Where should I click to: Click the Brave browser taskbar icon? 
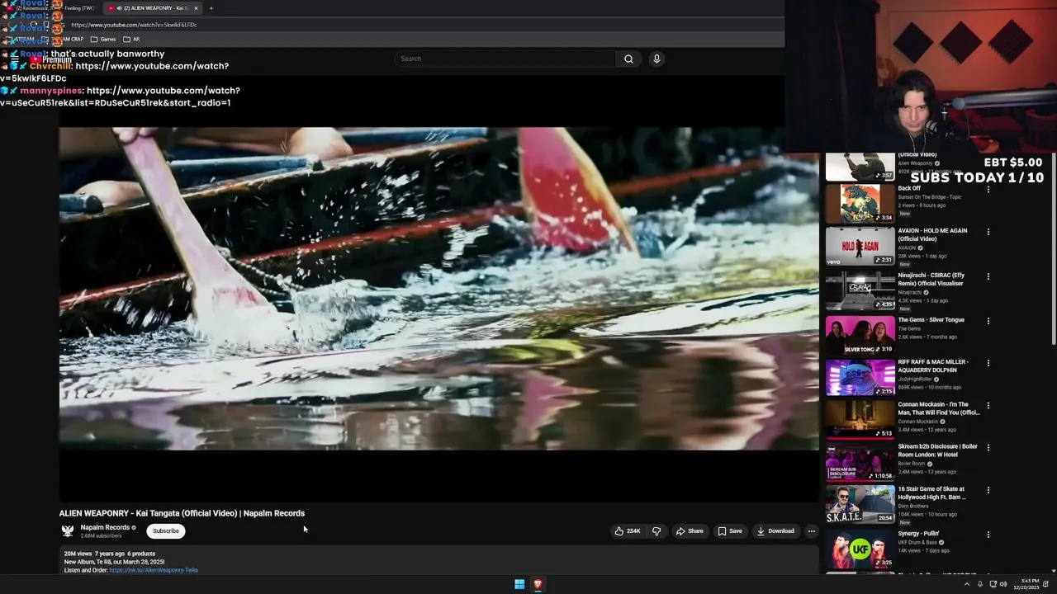(538, 584)
